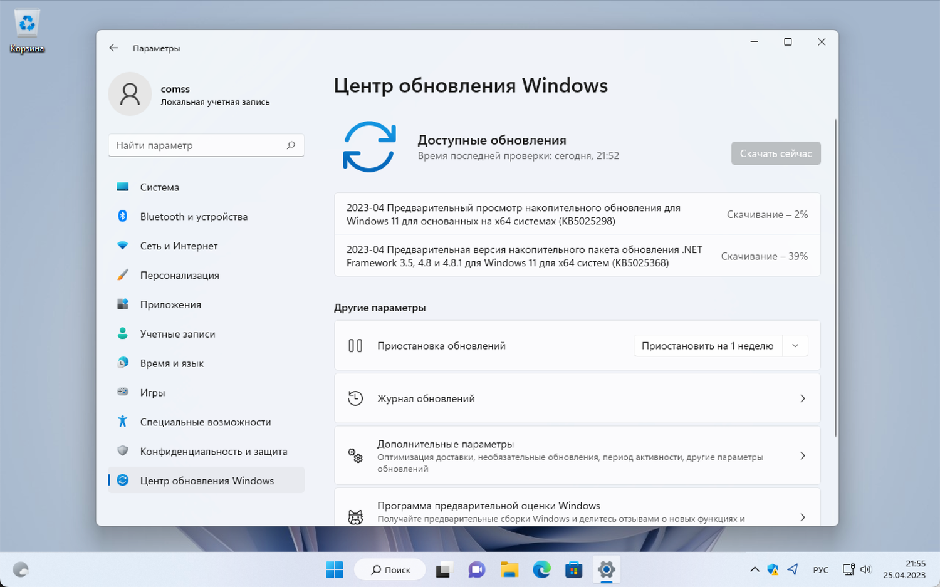
Task: Open taskbar Поиск search box
Action: coord(390,569)
